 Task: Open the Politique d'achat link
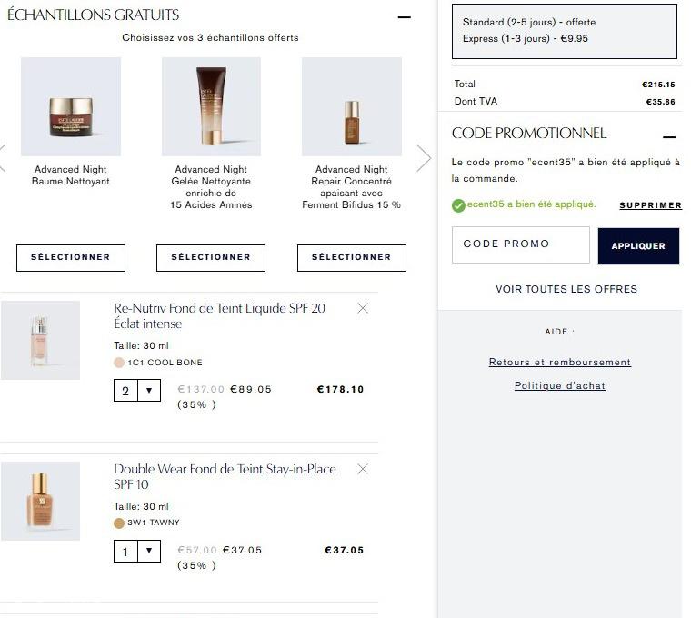pyautogui.click(x=560, y=385)
